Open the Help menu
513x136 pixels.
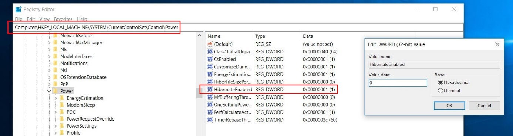pyautogui.click(x=82, y=19)
